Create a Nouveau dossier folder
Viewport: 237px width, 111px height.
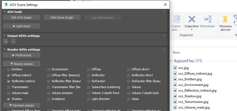pyautogui.click(x=225, y=19)
